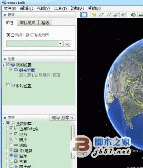The image size is (143, 168).
Task: Check the 临时位置 checkbox
Action: 8,85
